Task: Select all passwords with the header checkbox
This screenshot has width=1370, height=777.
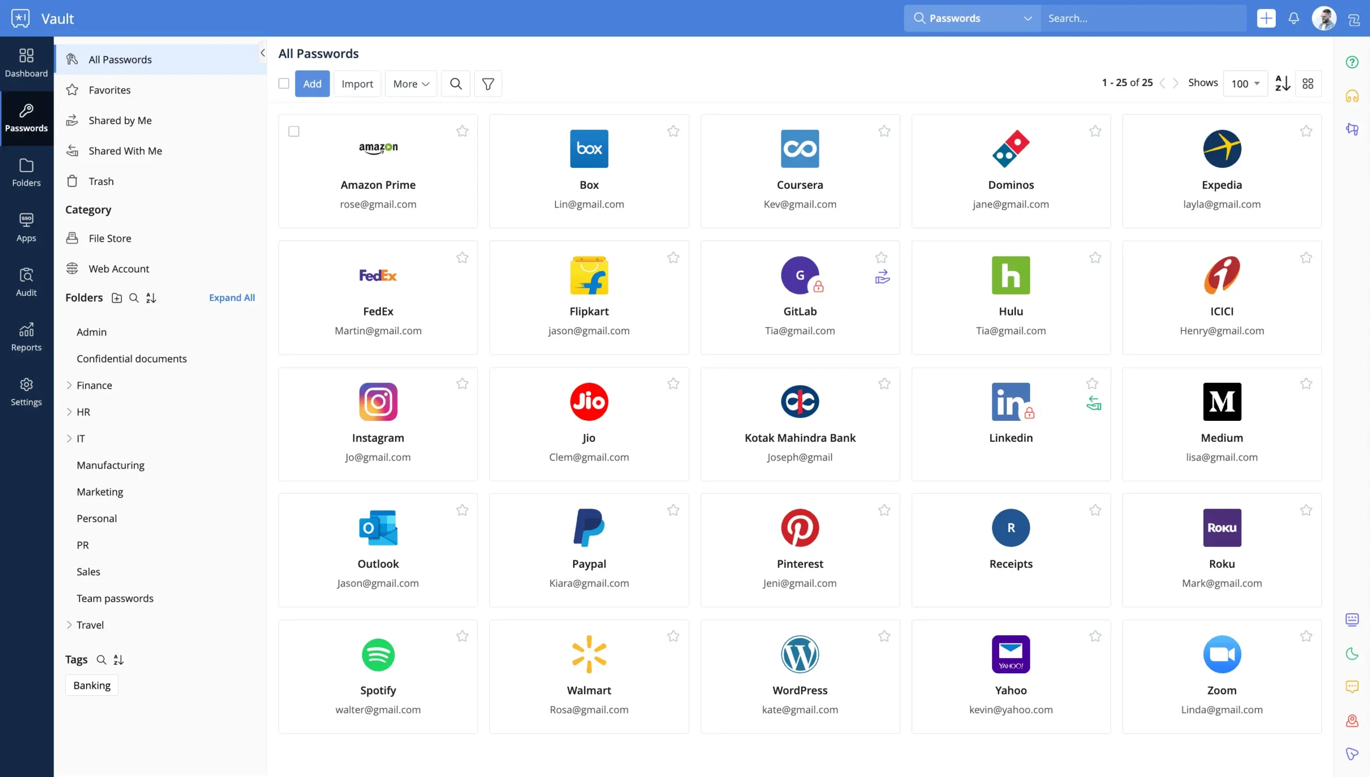Action: 284,83
